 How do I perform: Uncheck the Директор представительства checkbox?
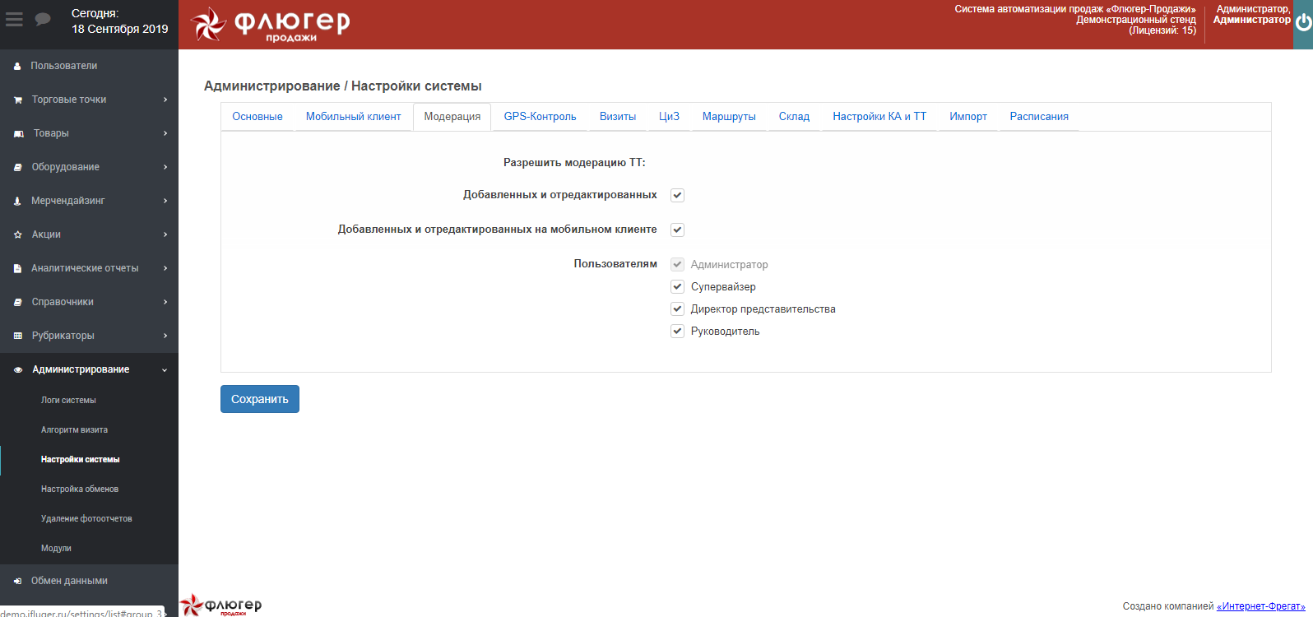677,308
